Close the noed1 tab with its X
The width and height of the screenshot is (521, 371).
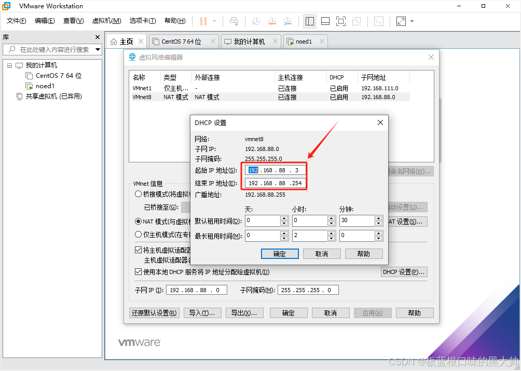322,41
